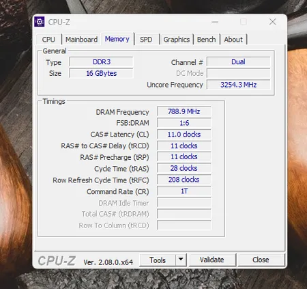Click the tRCD 11 clocks value
This screenshot has width=307, height=289.
pos(184,146)
